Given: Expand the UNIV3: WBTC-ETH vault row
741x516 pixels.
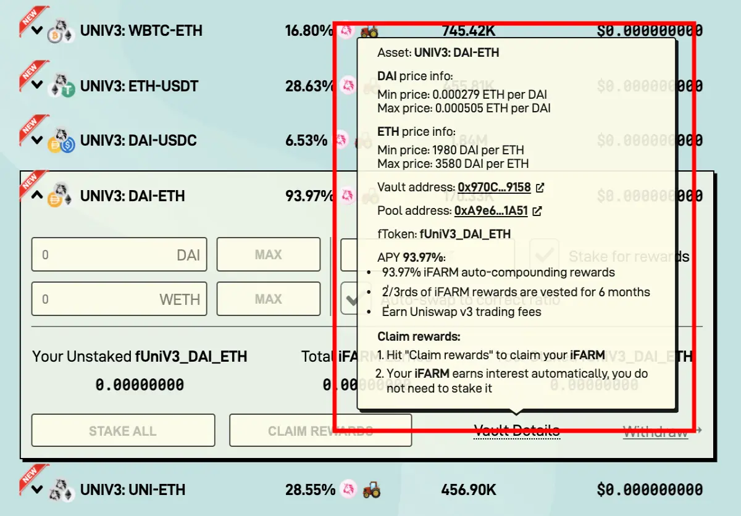Looking at the screenshot, I should [x=36, y=31].
